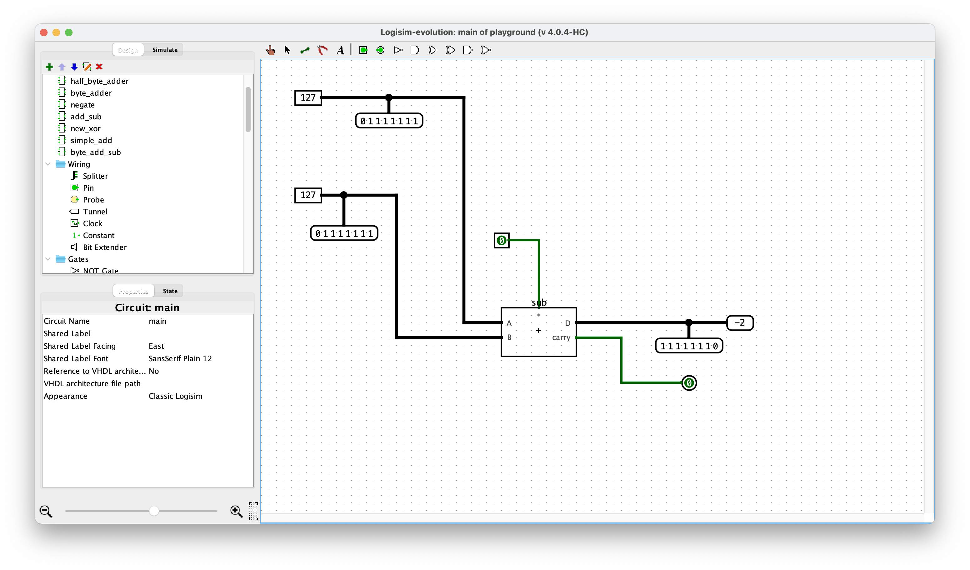The height and width of the screenshot is (570, 970).
Task: Select the Wiring tool
Action: tap(304, 50)
